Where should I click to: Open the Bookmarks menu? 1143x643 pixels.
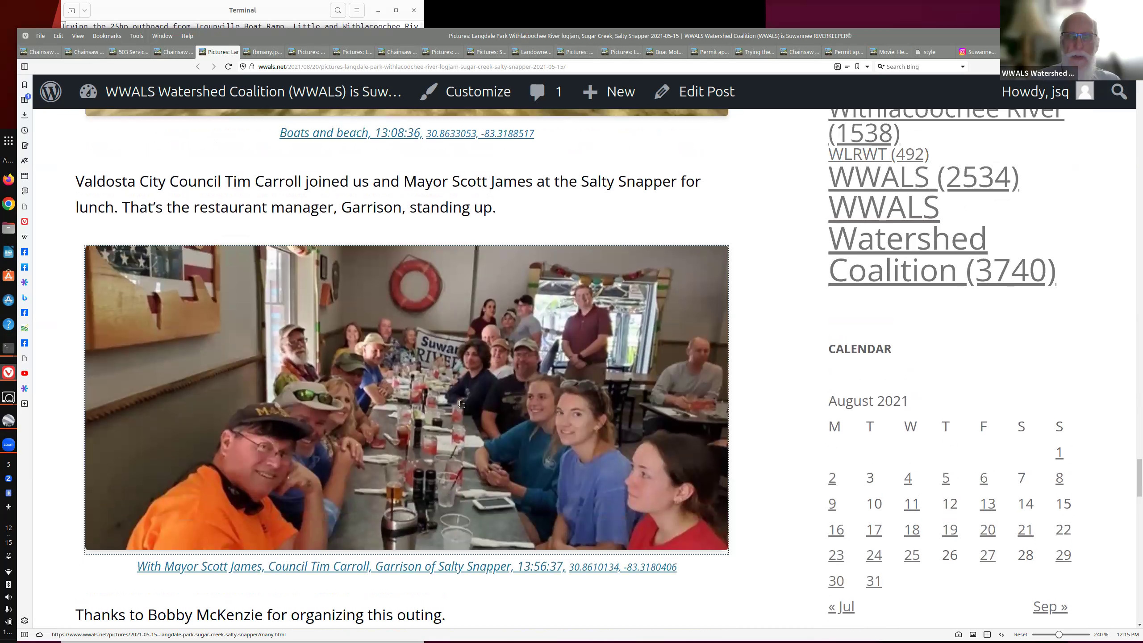(x=107, y=36)
